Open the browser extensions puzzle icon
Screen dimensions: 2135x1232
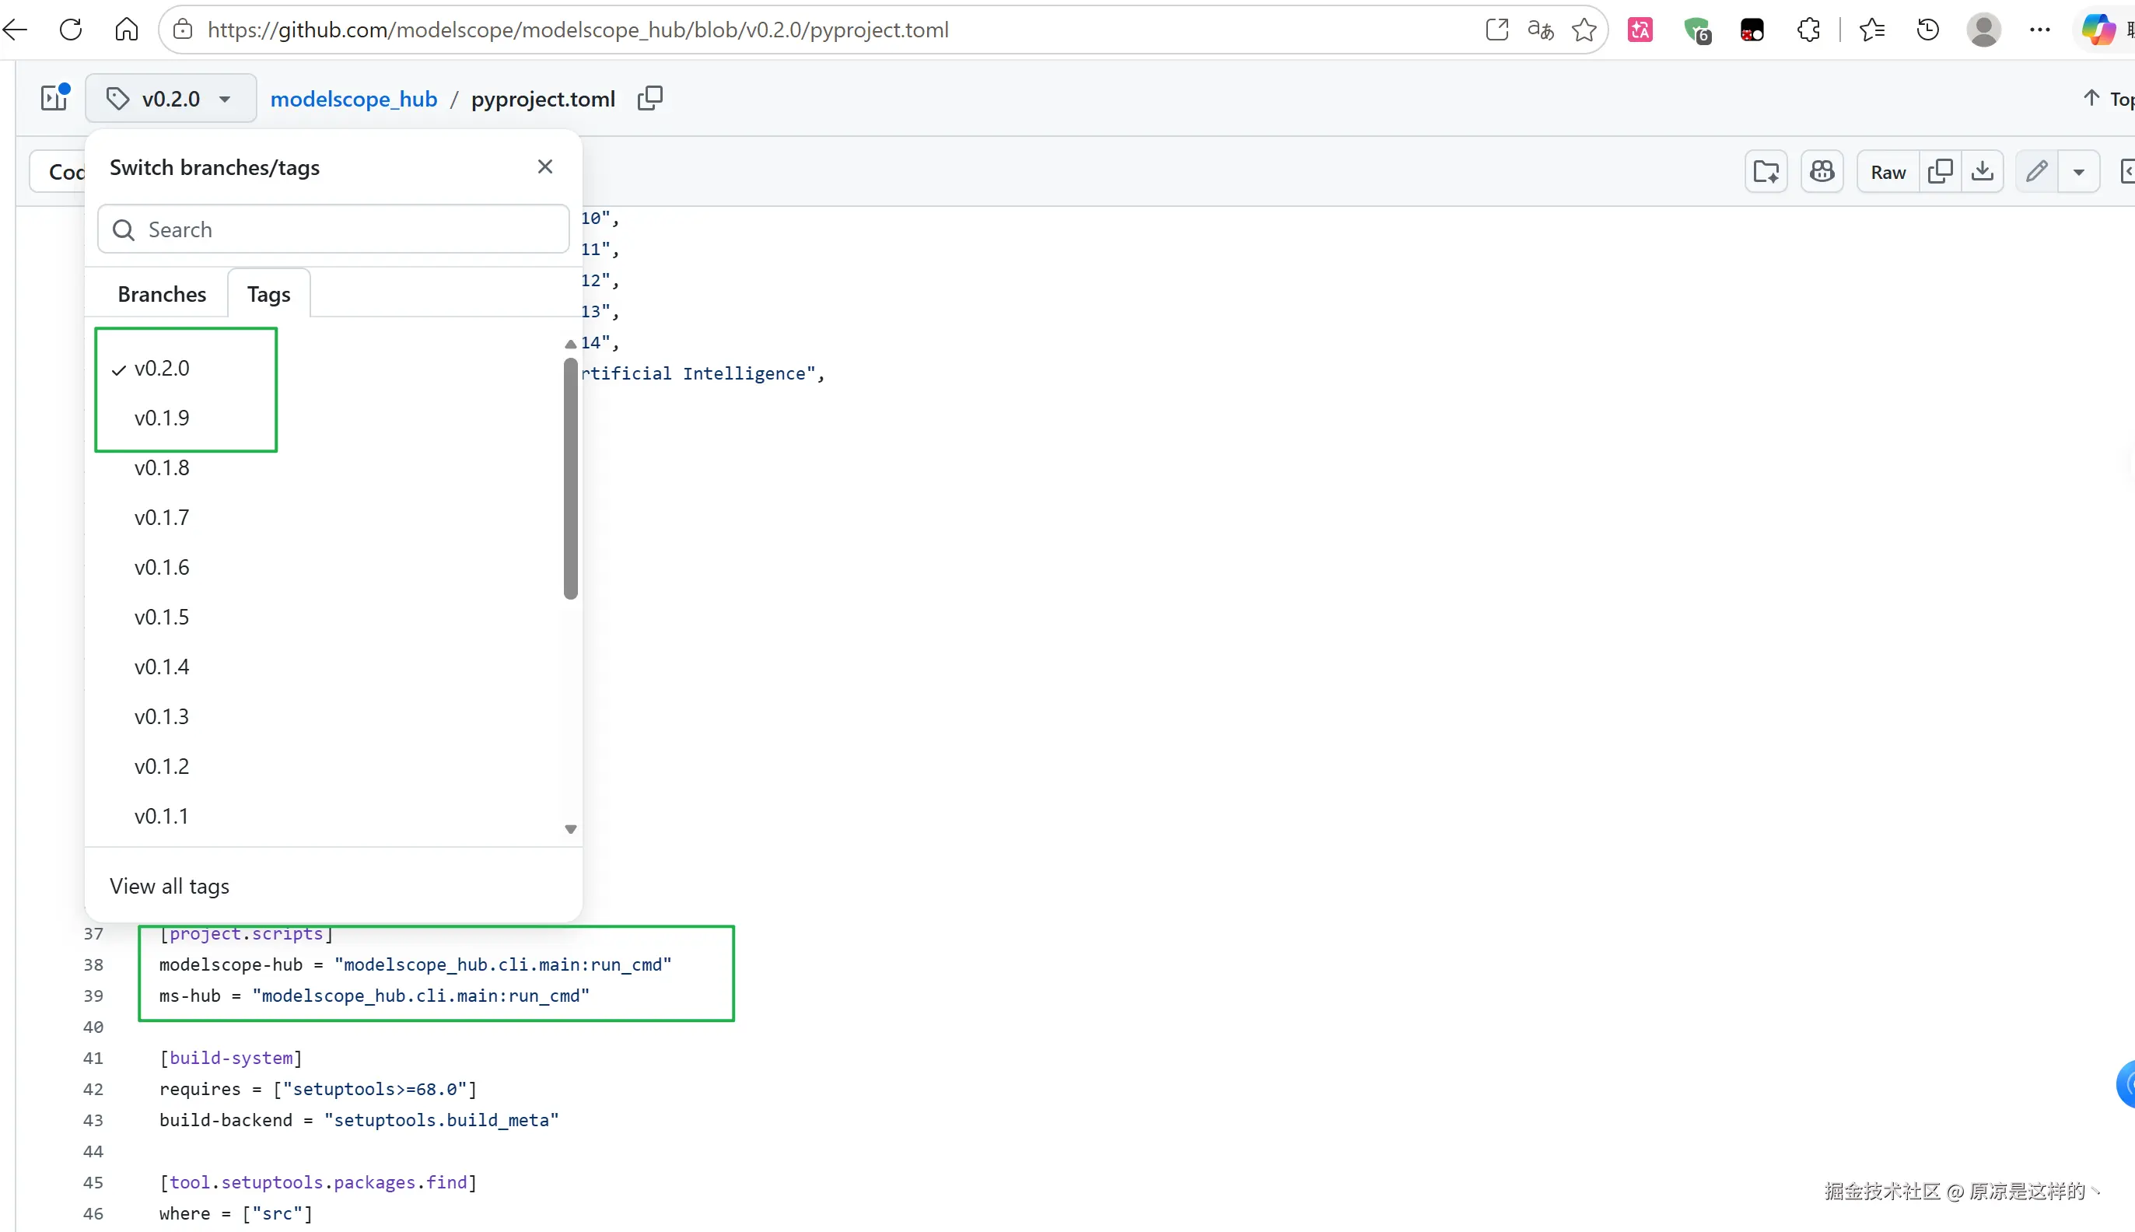(1808, 30)
